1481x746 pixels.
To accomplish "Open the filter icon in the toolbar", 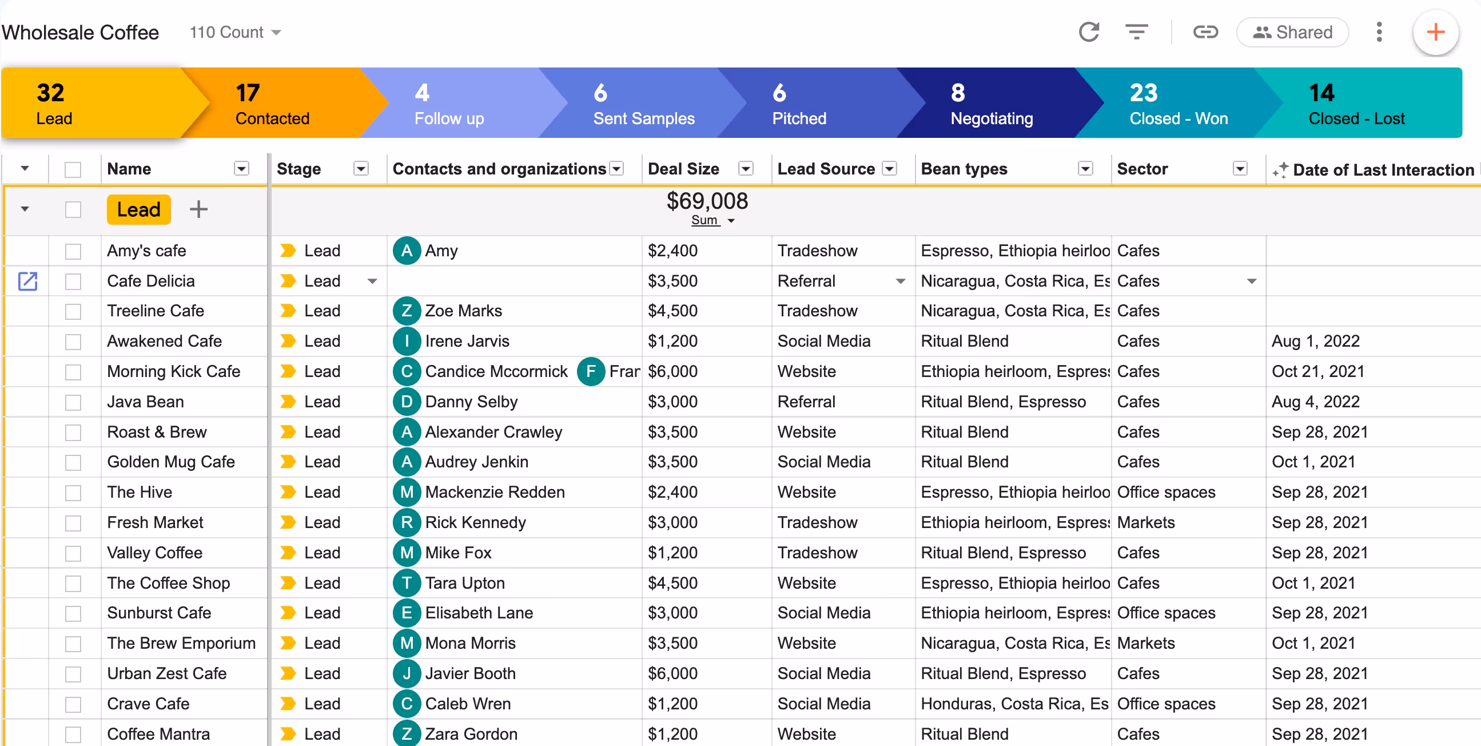I will point(1136,32).
